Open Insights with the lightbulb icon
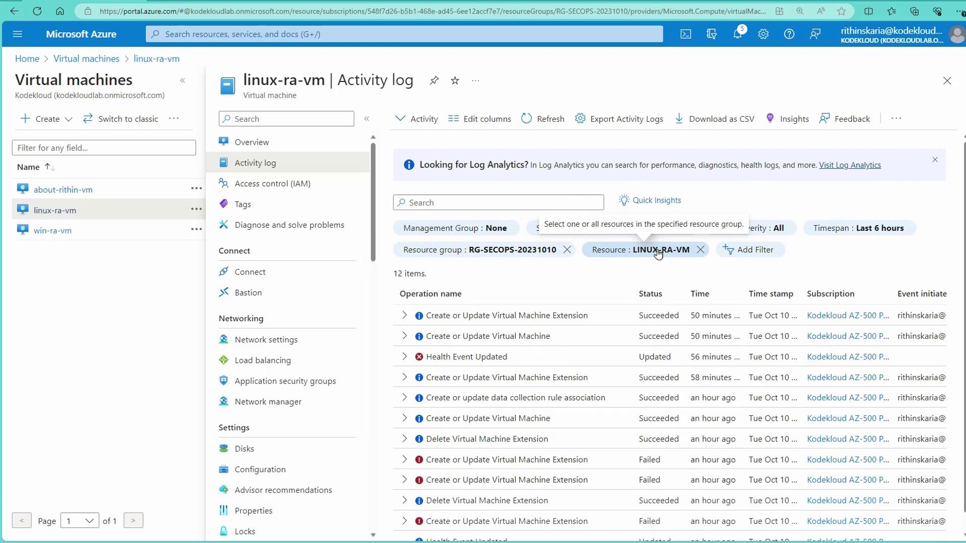This screenshot has height=543, width=966. pos(770,119)
